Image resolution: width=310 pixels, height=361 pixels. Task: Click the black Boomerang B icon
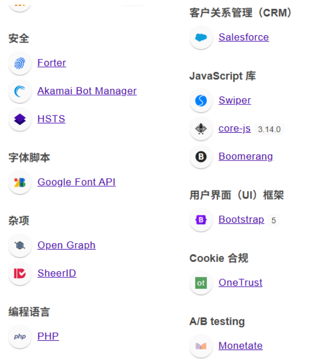[x=201, y=157]
